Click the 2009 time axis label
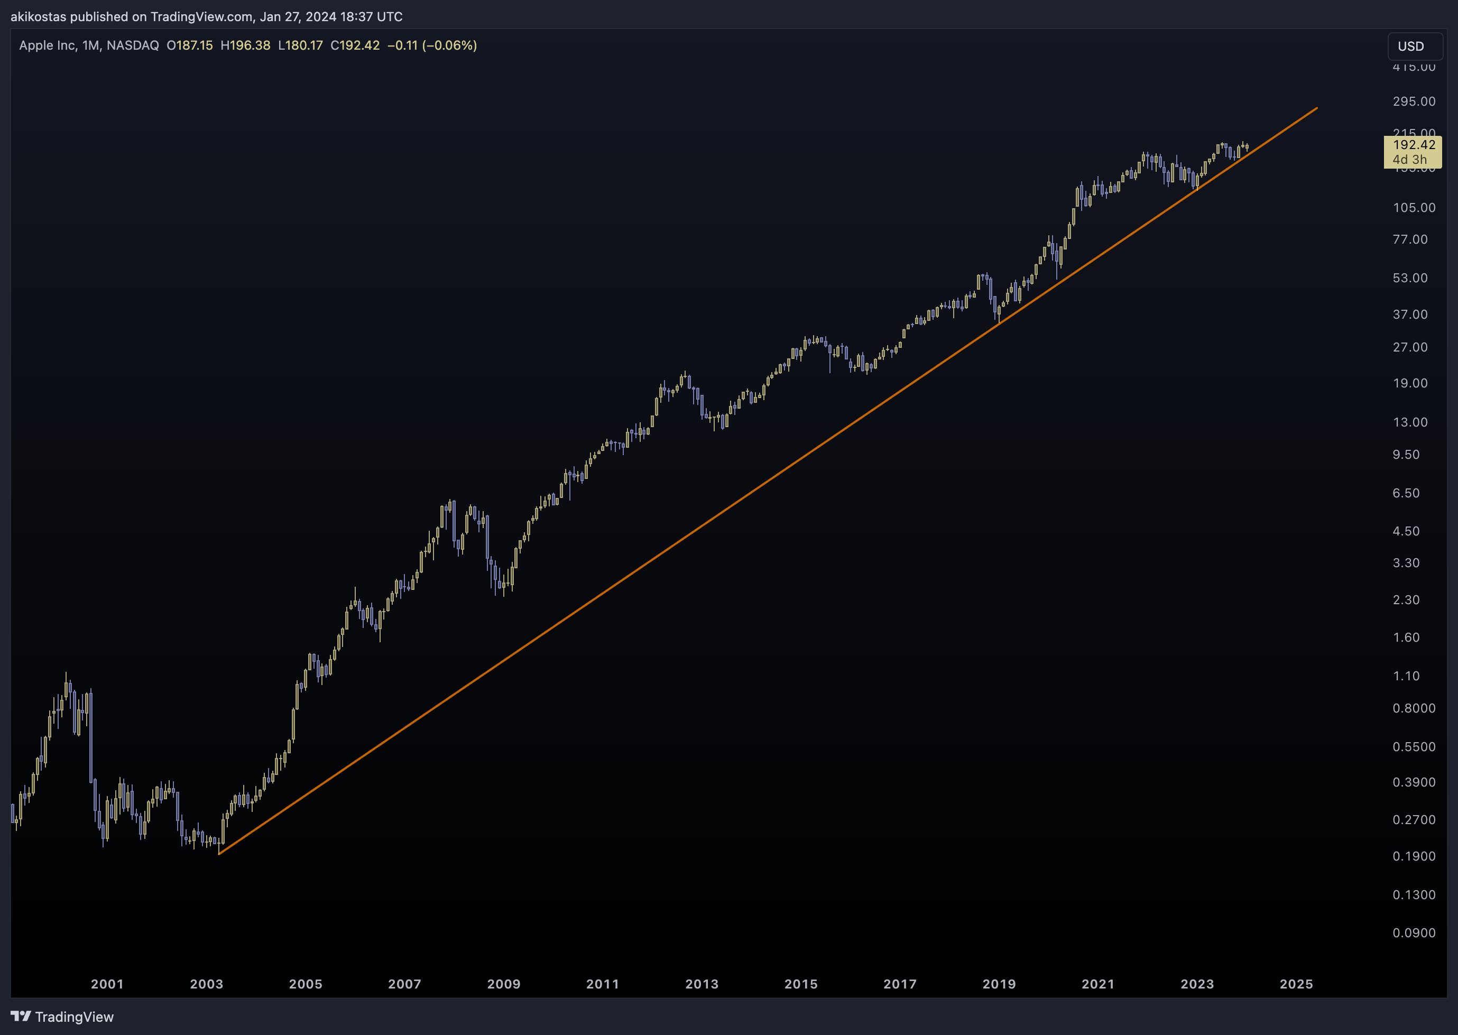The image size is (1458, 1035). click(504, 983)
